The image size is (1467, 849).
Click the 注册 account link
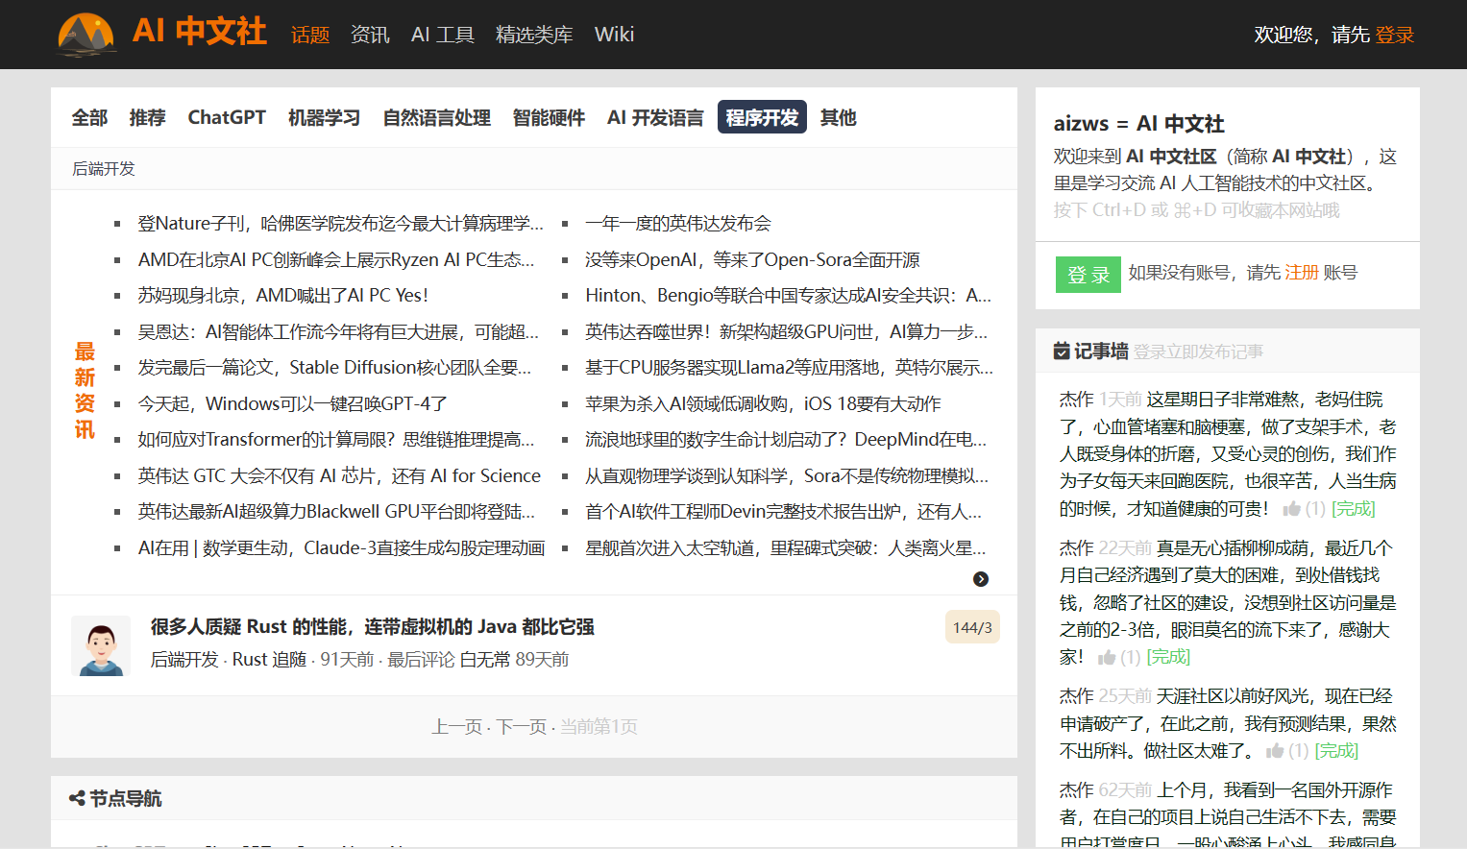(x=1302, y=273)
